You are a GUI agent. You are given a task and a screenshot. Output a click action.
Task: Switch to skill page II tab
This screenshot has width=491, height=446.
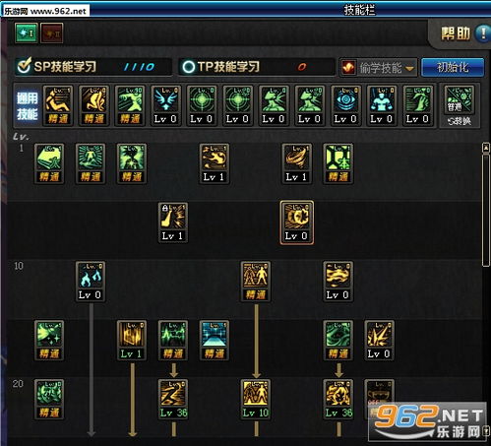(x=52, y=33)
